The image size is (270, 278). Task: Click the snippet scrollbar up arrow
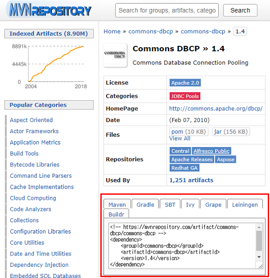(259, 227)
